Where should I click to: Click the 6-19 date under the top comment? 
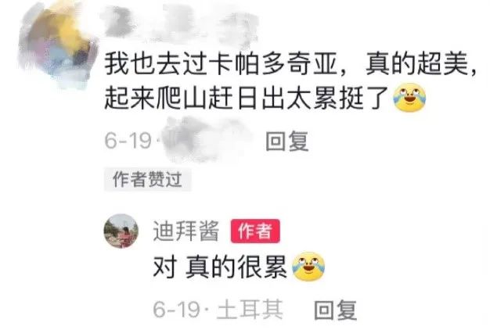pos(128,140)
